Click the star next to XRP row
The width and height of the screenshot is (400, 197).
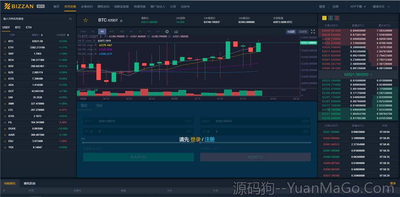point(5,54)
